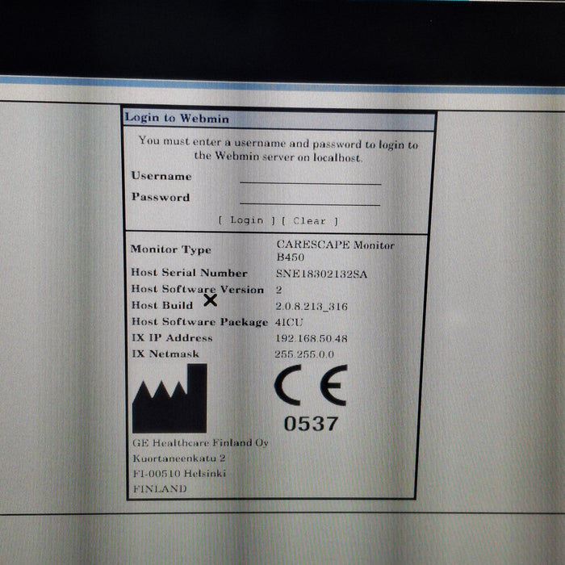Click the 'Monitor Type' label
The width and height of the screenshot is (565, 565).
[x=171, y=249]
